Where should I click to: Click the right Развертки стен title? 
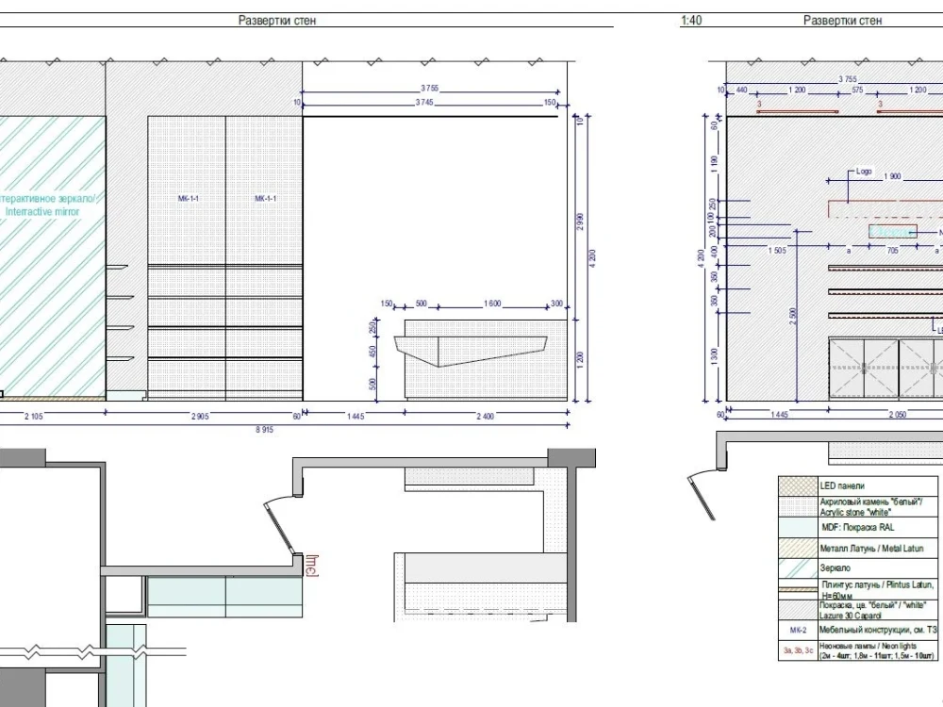(x=841, y=19)
